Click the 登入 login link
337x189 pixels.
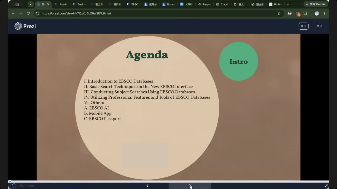320,26
